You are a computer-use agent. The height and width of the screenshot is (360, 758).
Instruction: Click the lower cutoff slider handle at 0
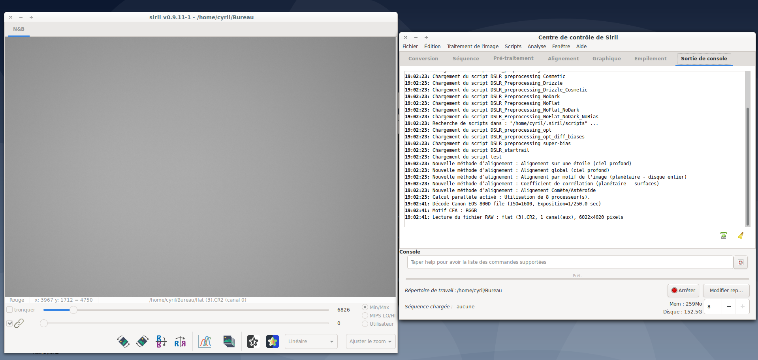[x=44, y=323]
